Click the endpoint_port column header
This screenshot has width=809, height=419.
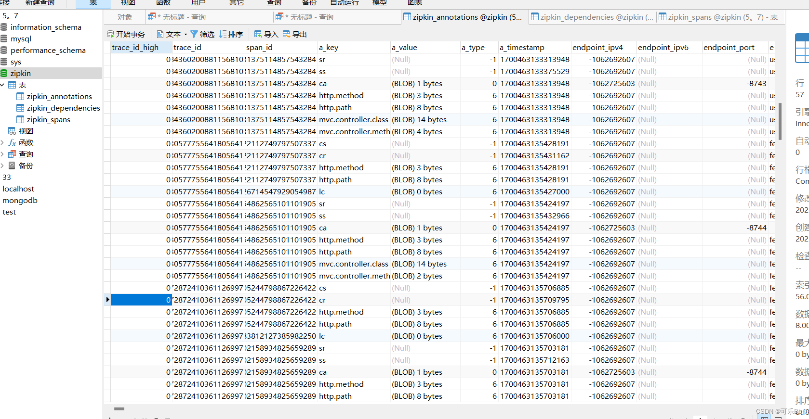[x=735, y=47]
